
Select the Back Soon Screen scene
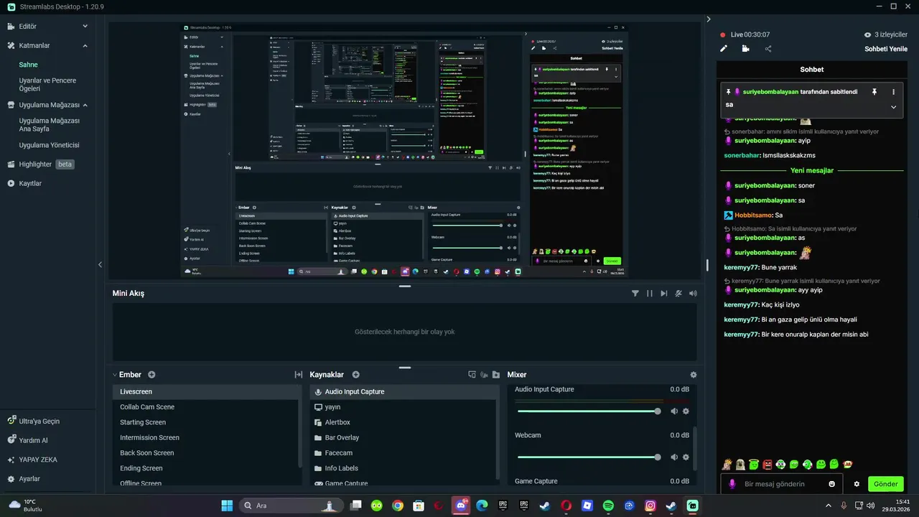(x=207, y=453)
